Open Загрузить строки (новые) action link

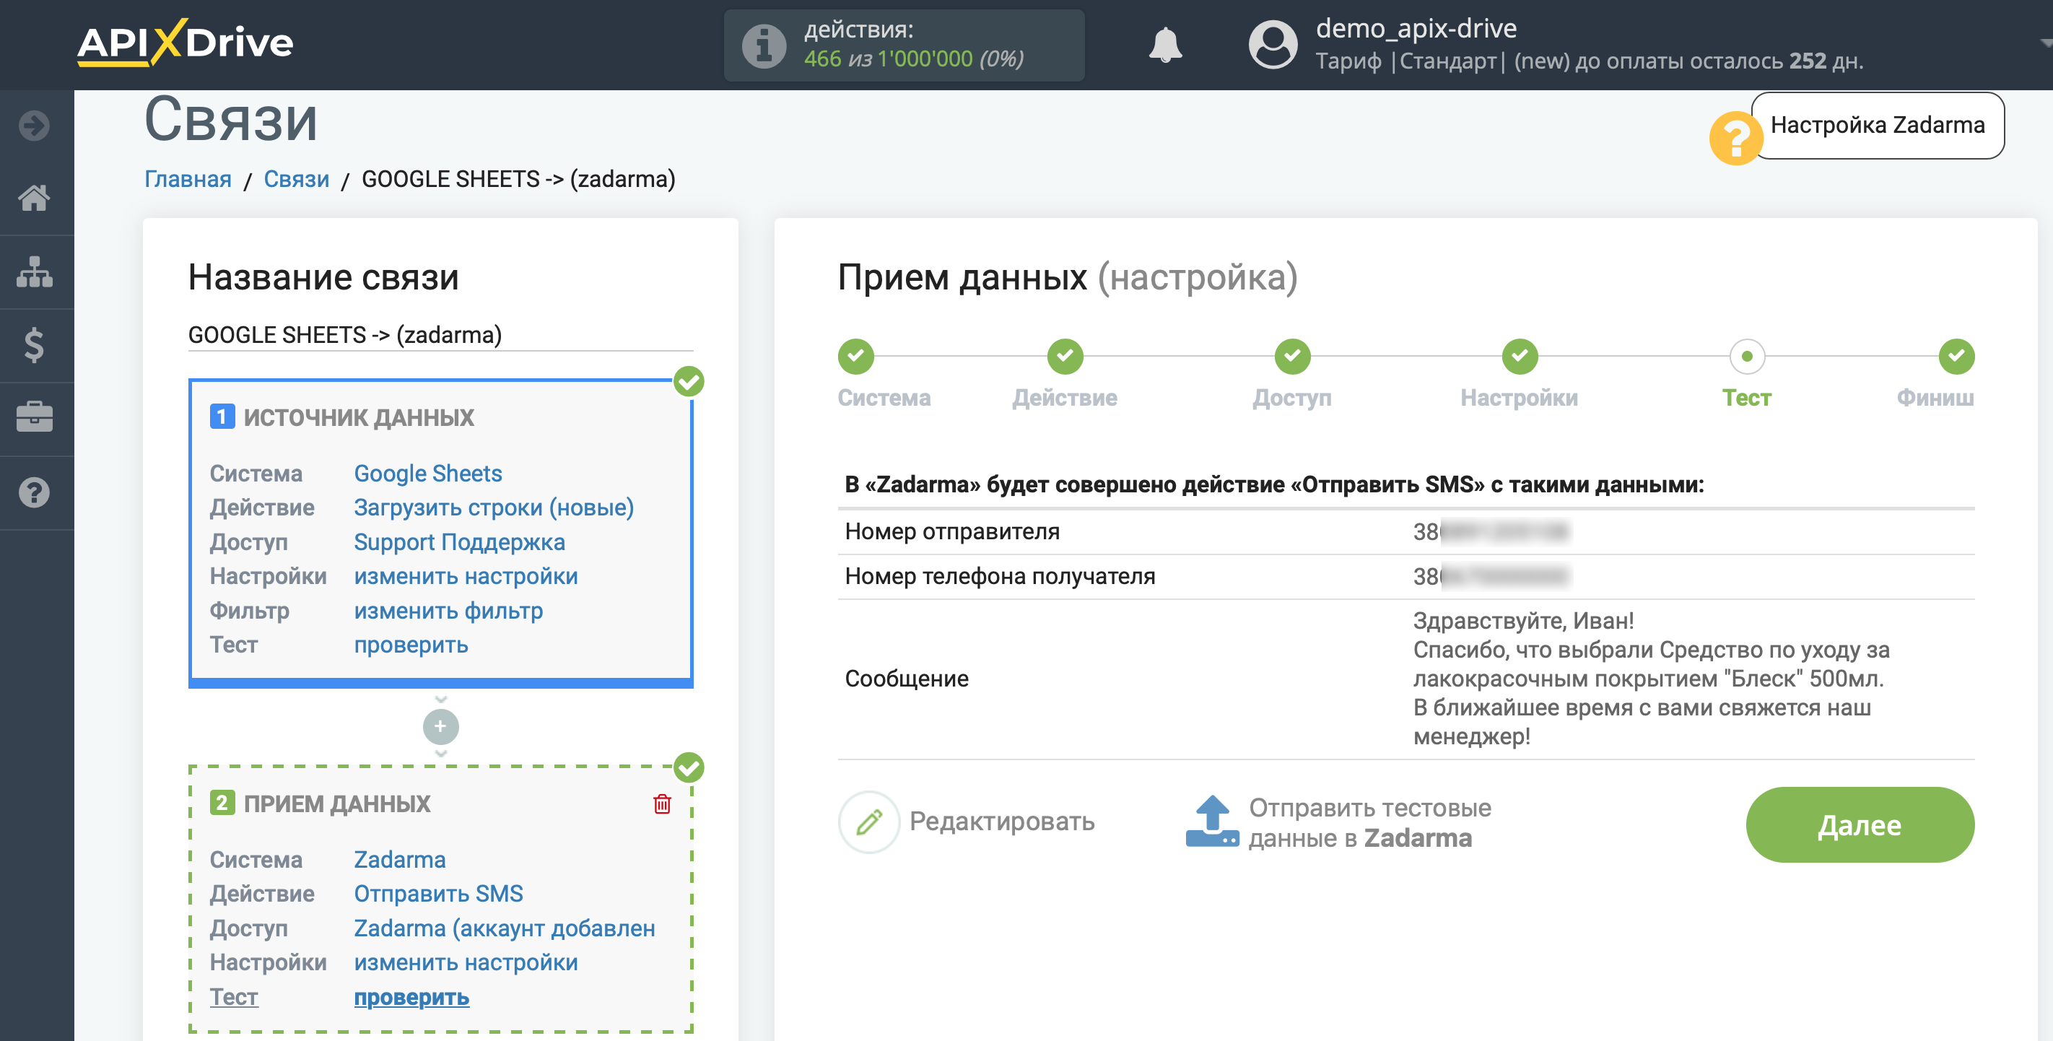(x=494, y=508)
